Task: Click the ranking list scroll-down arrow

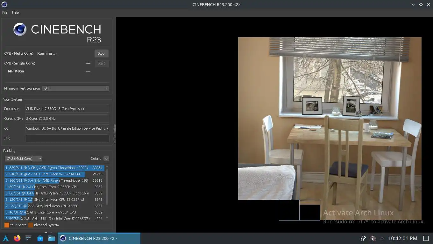Action: (107, 218)
